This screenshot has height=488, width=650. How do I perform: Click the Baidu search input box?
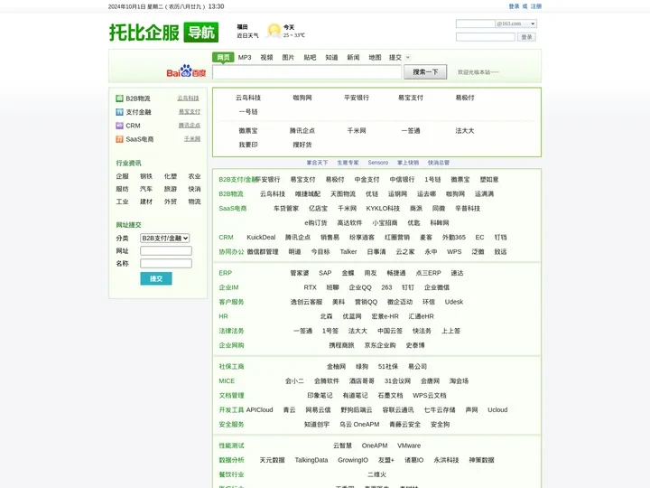[x=307, y=71]
